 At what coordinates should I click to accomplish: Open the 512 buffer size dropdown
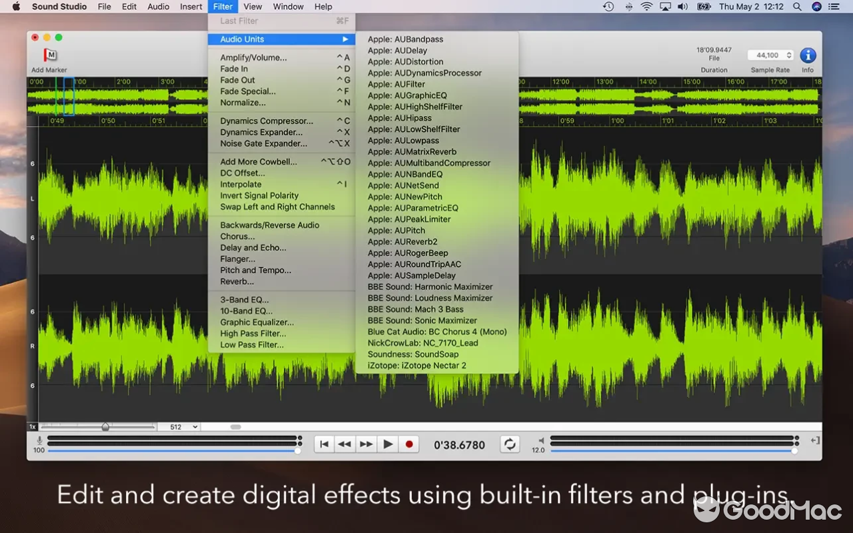[x=179, y=426]
